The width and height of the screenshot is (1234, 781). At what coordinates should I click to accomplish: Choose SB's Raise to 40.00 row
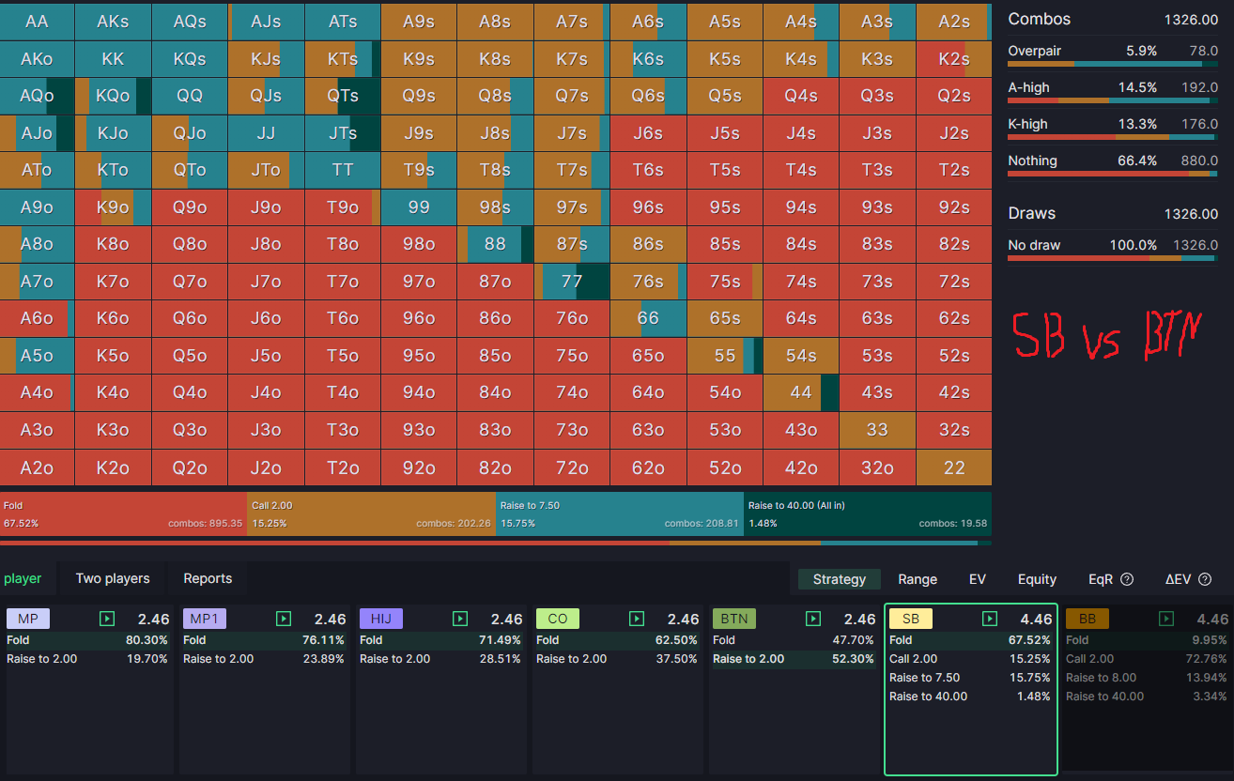click(x=970, y=697)
